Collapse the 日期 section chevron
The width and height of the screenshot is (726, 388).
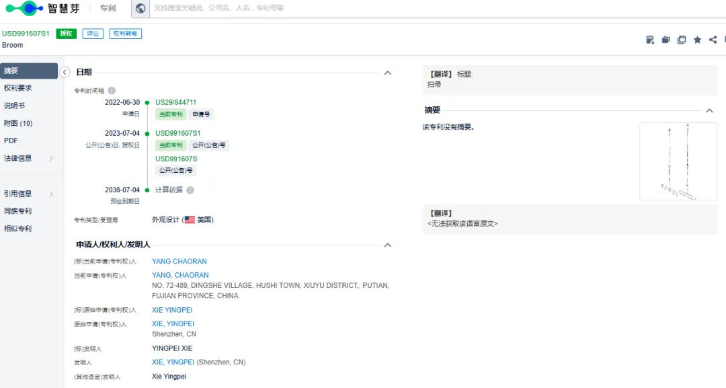click(x=388, y=73)
